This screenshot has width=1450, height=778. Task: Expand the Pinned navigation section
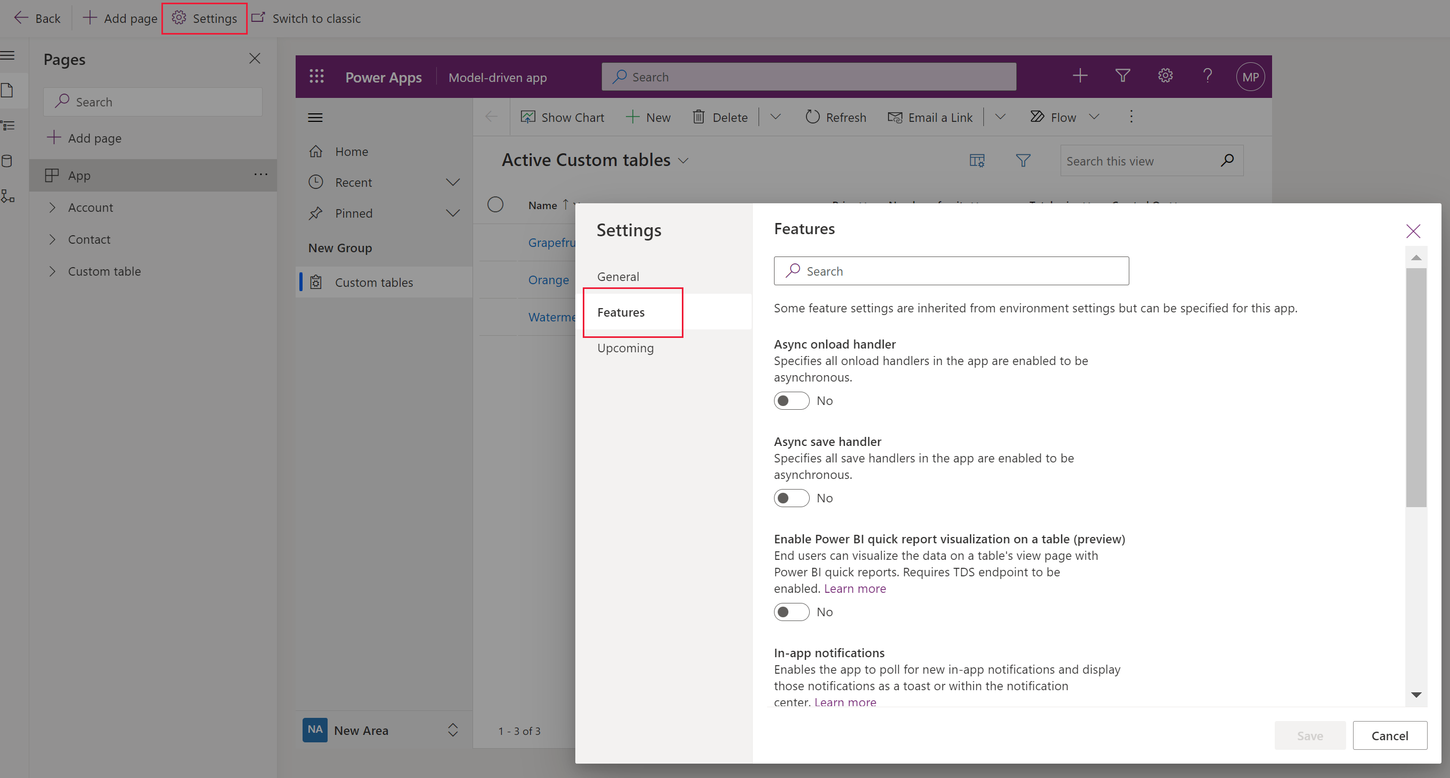(x=452, y=213)
